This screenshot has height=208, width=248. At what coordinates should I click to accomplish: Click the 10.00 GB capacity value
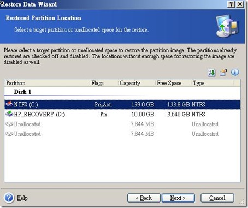coord(143,114)
